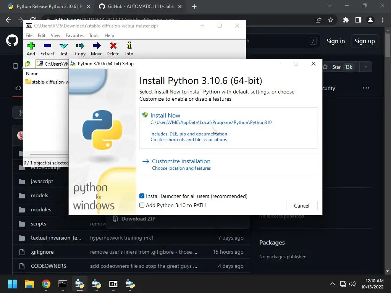Open the modules folder on GitHub
The width and height of the screenshot is (391, 293).
tap(41, 209)
